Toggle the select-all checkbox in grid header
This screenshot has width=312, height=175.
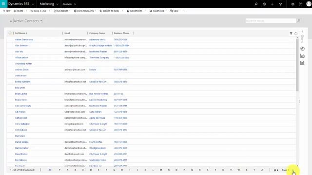(10, 33)
